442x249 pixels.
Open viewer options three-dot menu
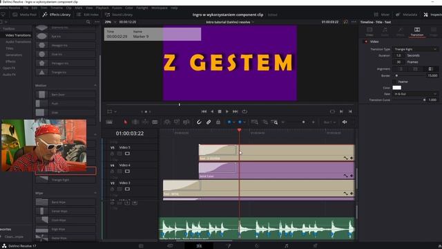pos(354,21)
